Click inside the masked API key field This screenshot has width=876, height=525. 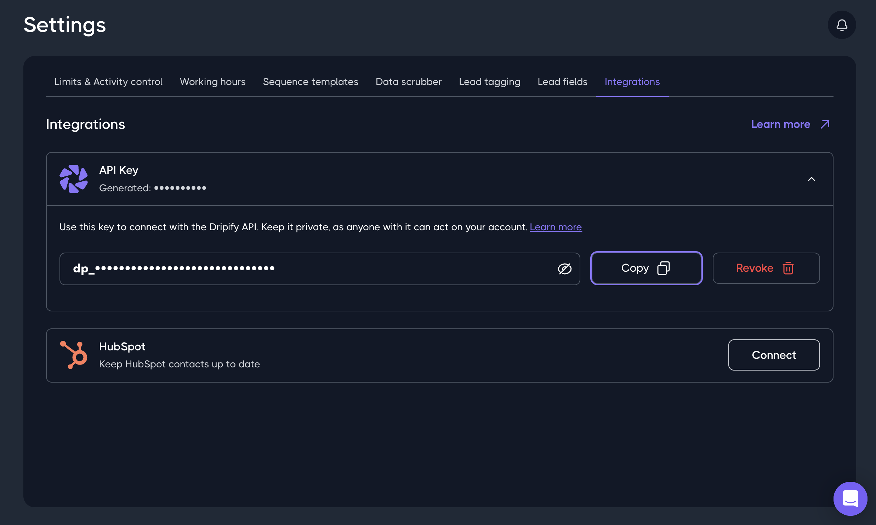[x=319, y=269]
